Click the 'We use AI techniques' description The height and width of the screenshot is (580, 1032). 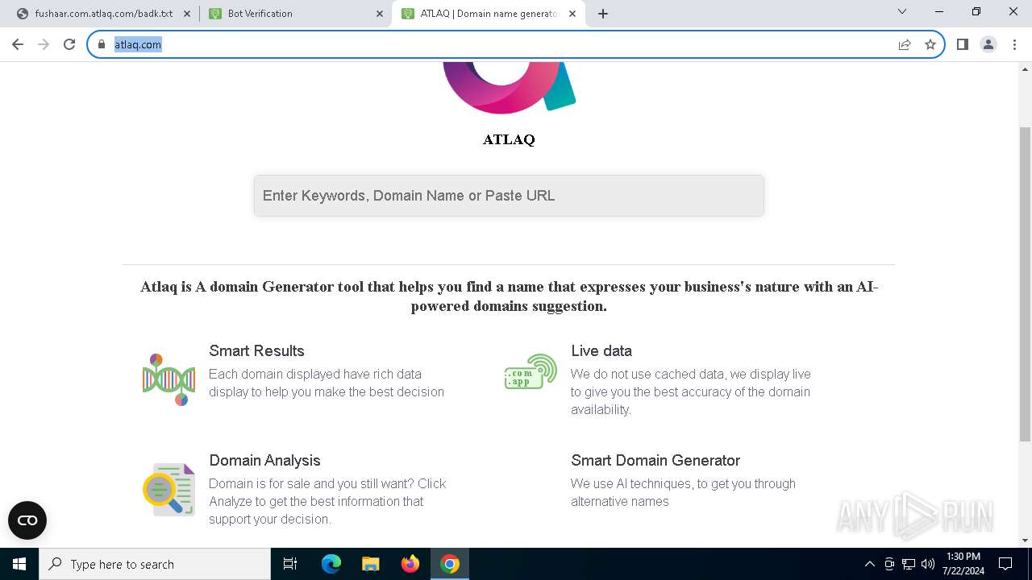coord(683,492)
